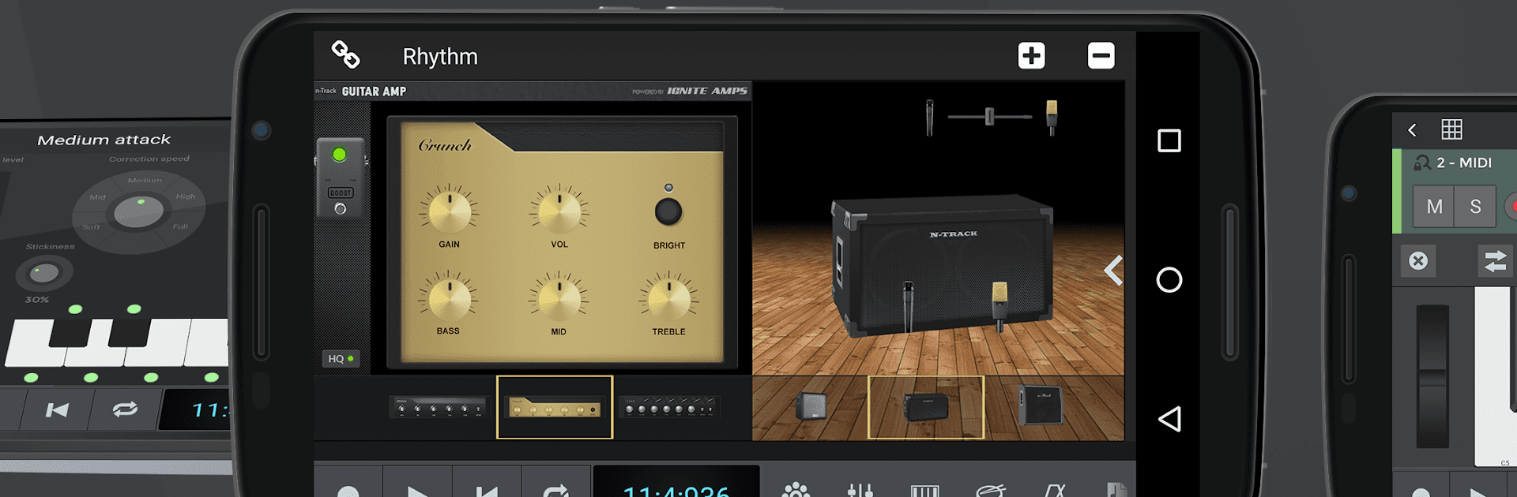1517x497 pixels.
Task: Toggle loop playback in center phone
Action: tap(556, 491)
